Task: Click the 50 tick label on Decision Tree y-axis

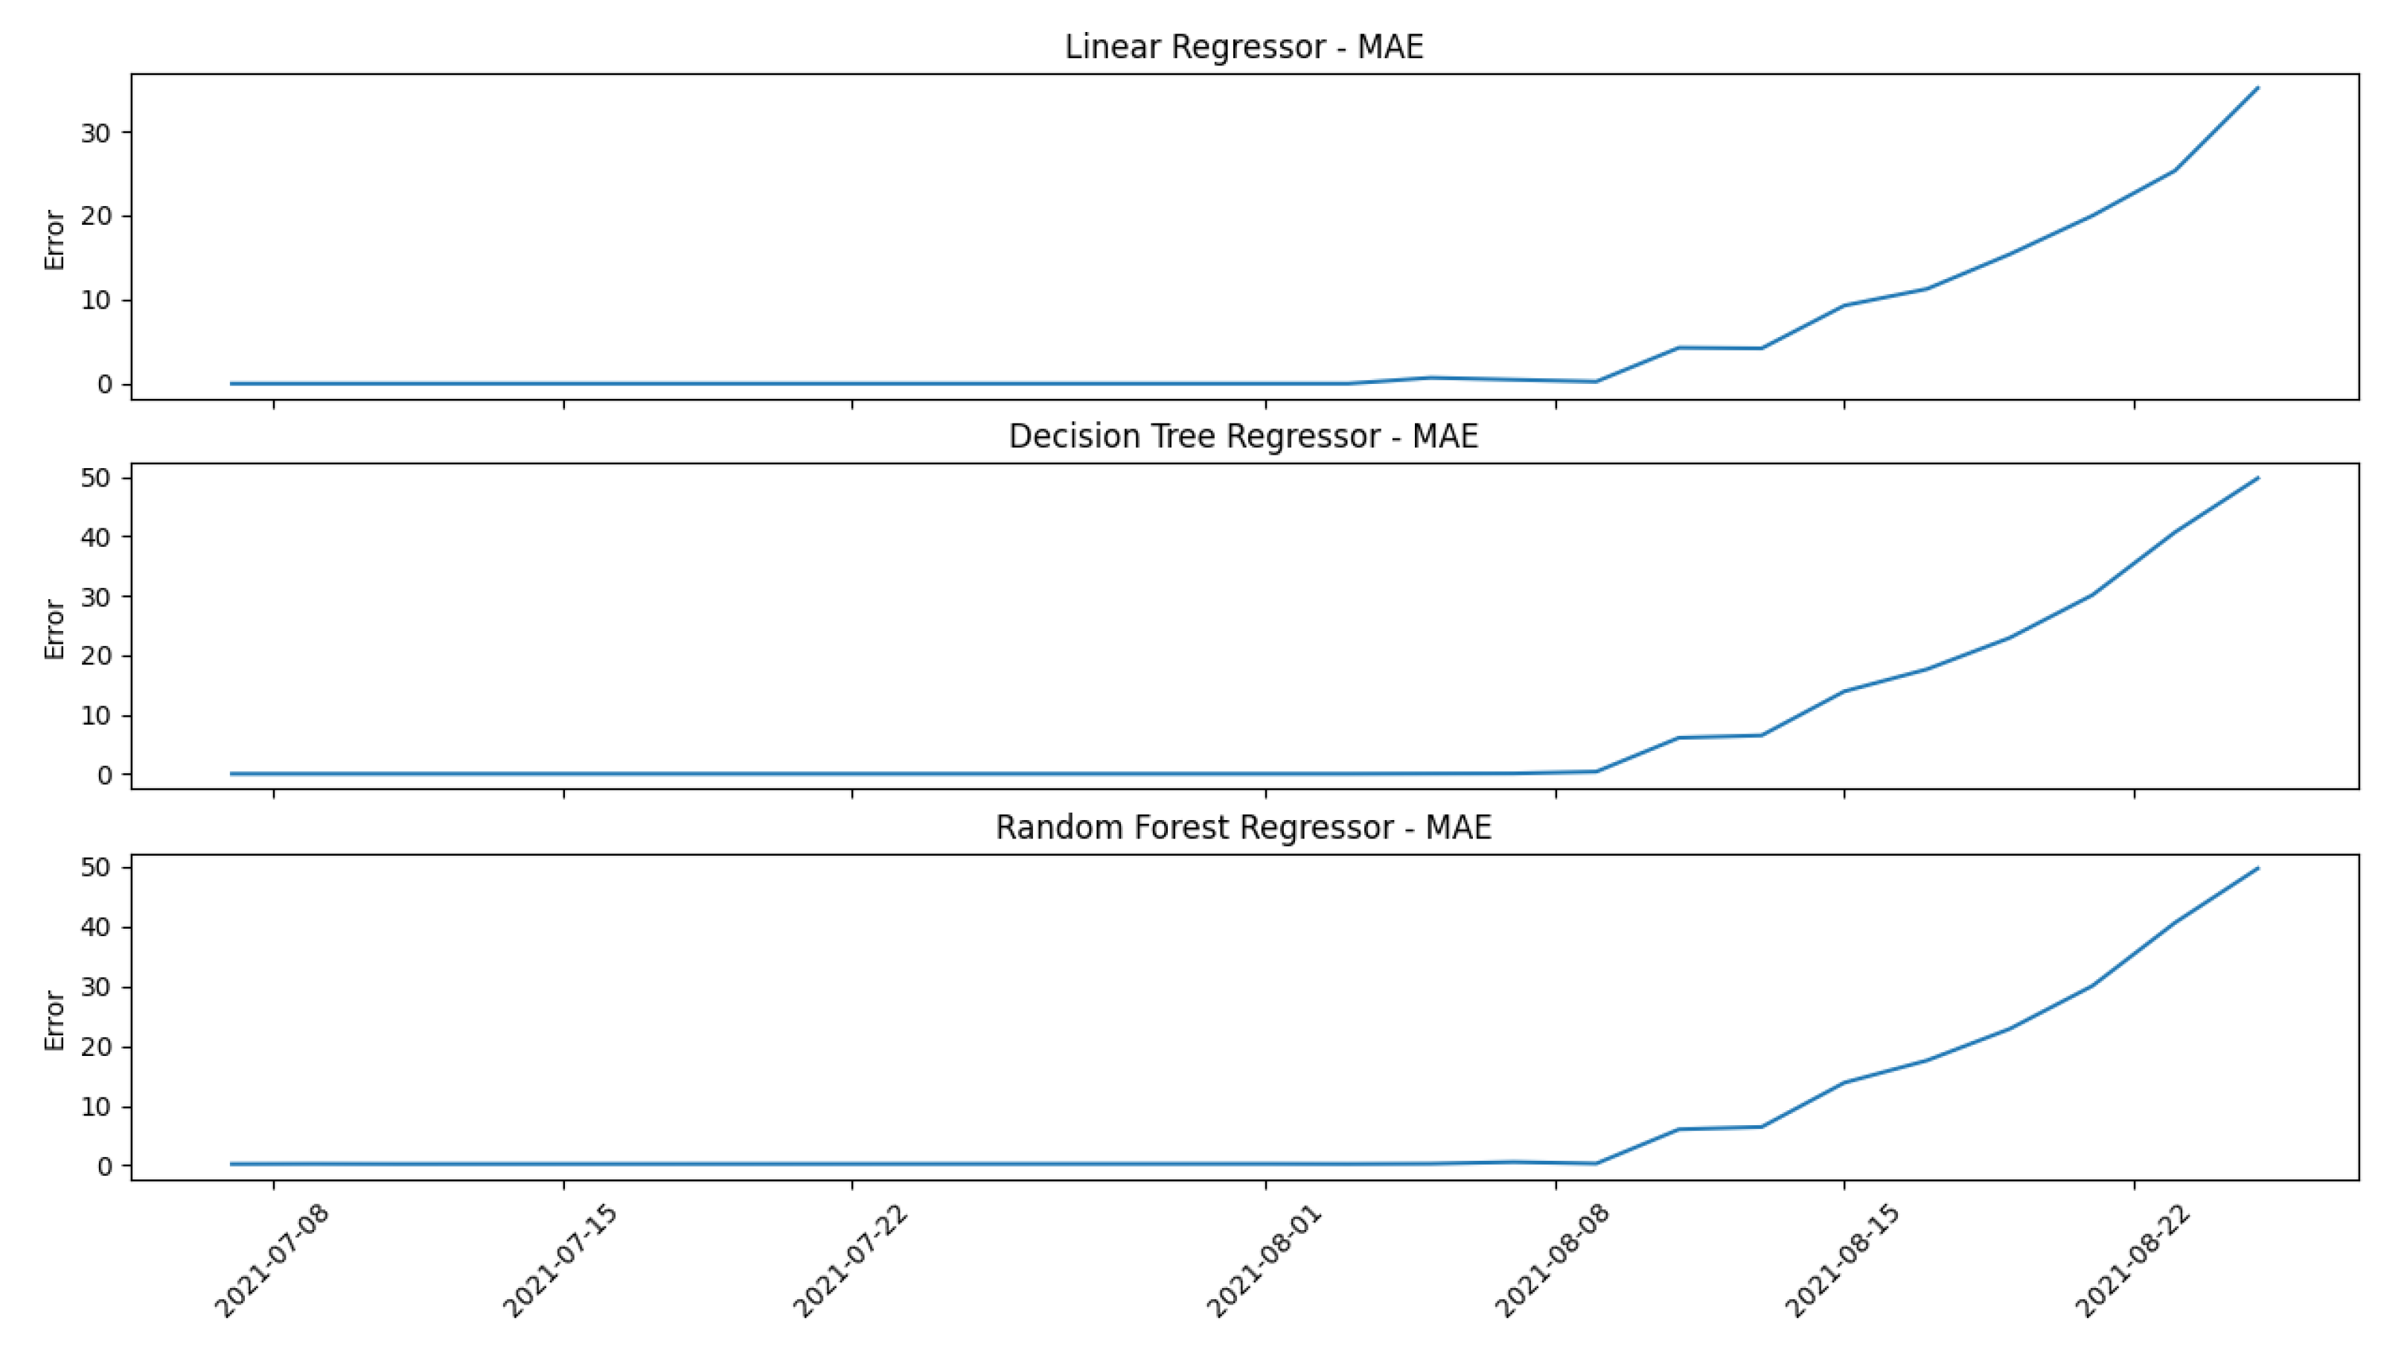Action: [95, 478]
